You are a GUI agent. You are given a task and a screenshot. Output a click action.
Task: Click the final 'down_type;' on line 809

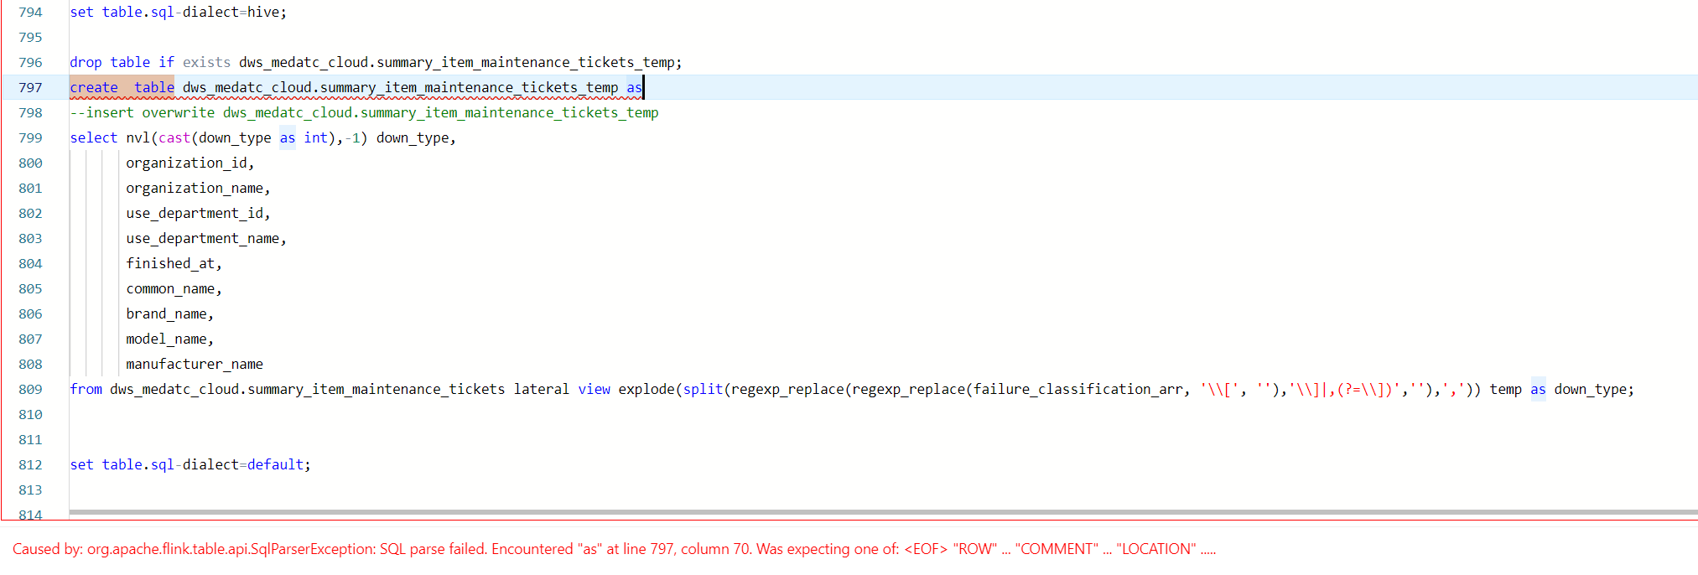(1594, 390)
